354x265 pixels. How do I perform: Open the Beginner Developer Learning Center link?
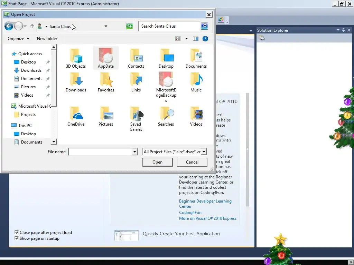point(205,204)
